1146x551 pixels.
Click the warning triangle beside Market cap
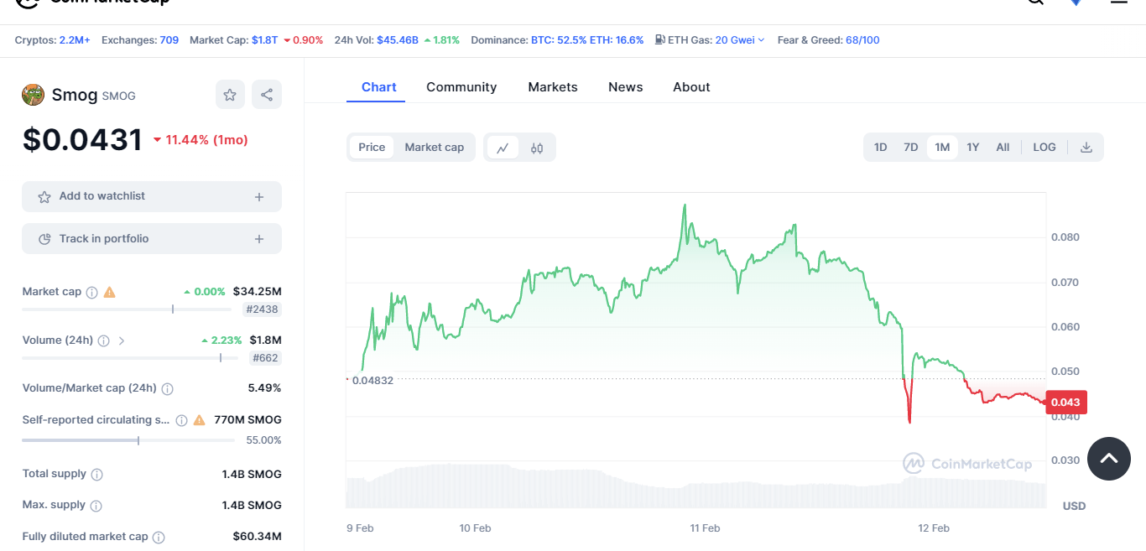(x=109, y=292)
